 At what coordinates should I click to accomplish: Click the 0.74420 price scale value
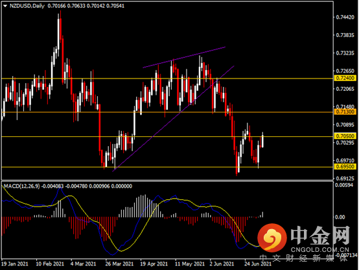(345, 18)
